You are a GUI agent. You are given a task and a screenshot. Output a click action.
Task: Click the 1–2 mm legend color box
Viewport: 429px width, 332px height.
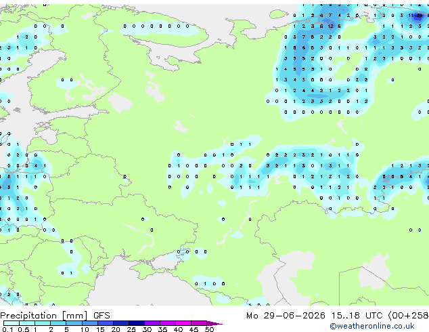tap(43, 323)
